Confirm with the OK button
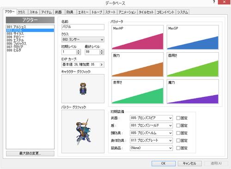Screen dimensions: 231x169 point(164,163)
